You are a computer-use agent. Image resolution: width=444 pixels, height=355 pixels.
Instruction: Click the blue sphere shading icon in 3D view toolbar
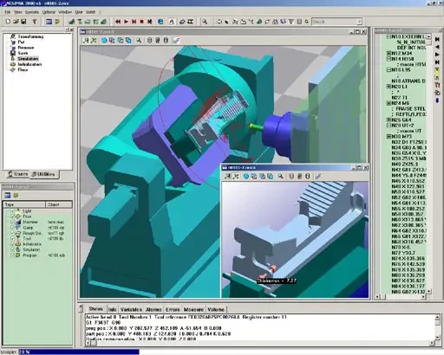click(104, 41)
